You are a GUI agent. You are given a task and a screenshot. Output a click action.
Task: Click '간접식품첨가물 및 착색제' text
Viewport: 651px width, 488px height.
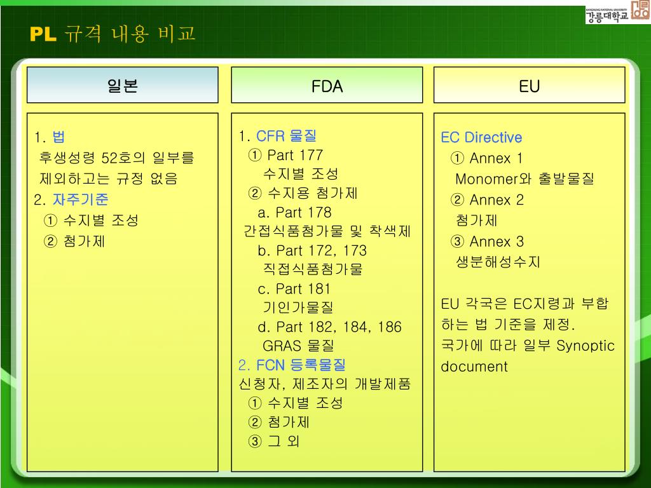tap(327, 231)
